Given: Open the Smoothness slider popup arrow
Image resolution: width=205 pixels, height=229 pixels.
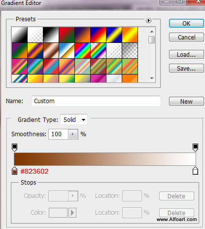Looking at the screenshot, I should [73, 134].
